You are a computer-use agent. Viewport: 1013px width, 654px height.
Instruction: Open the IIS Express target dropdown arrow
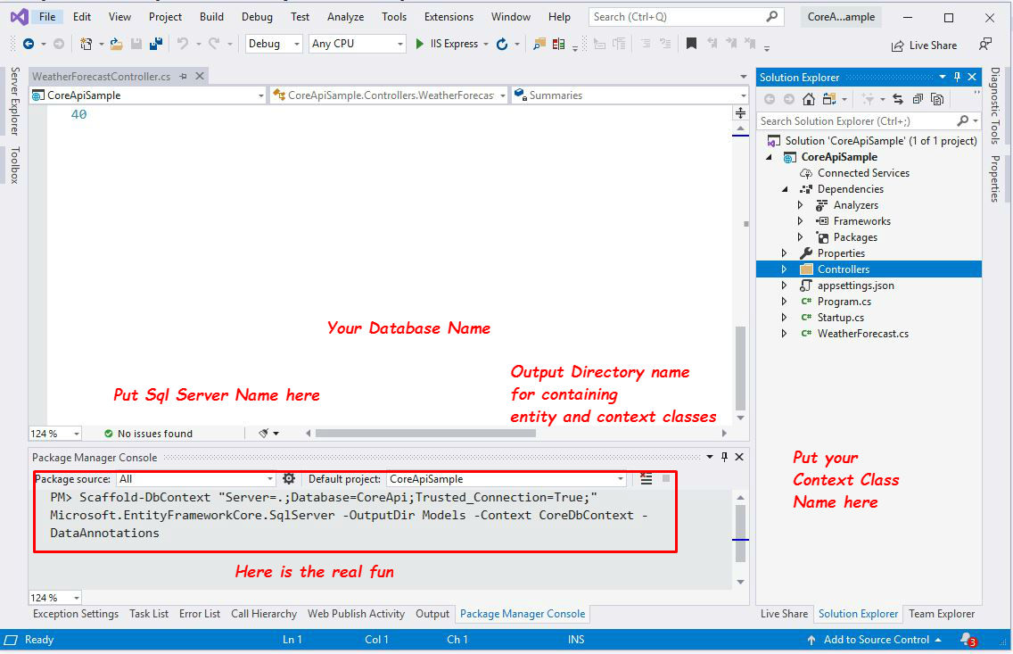point(485,44)
